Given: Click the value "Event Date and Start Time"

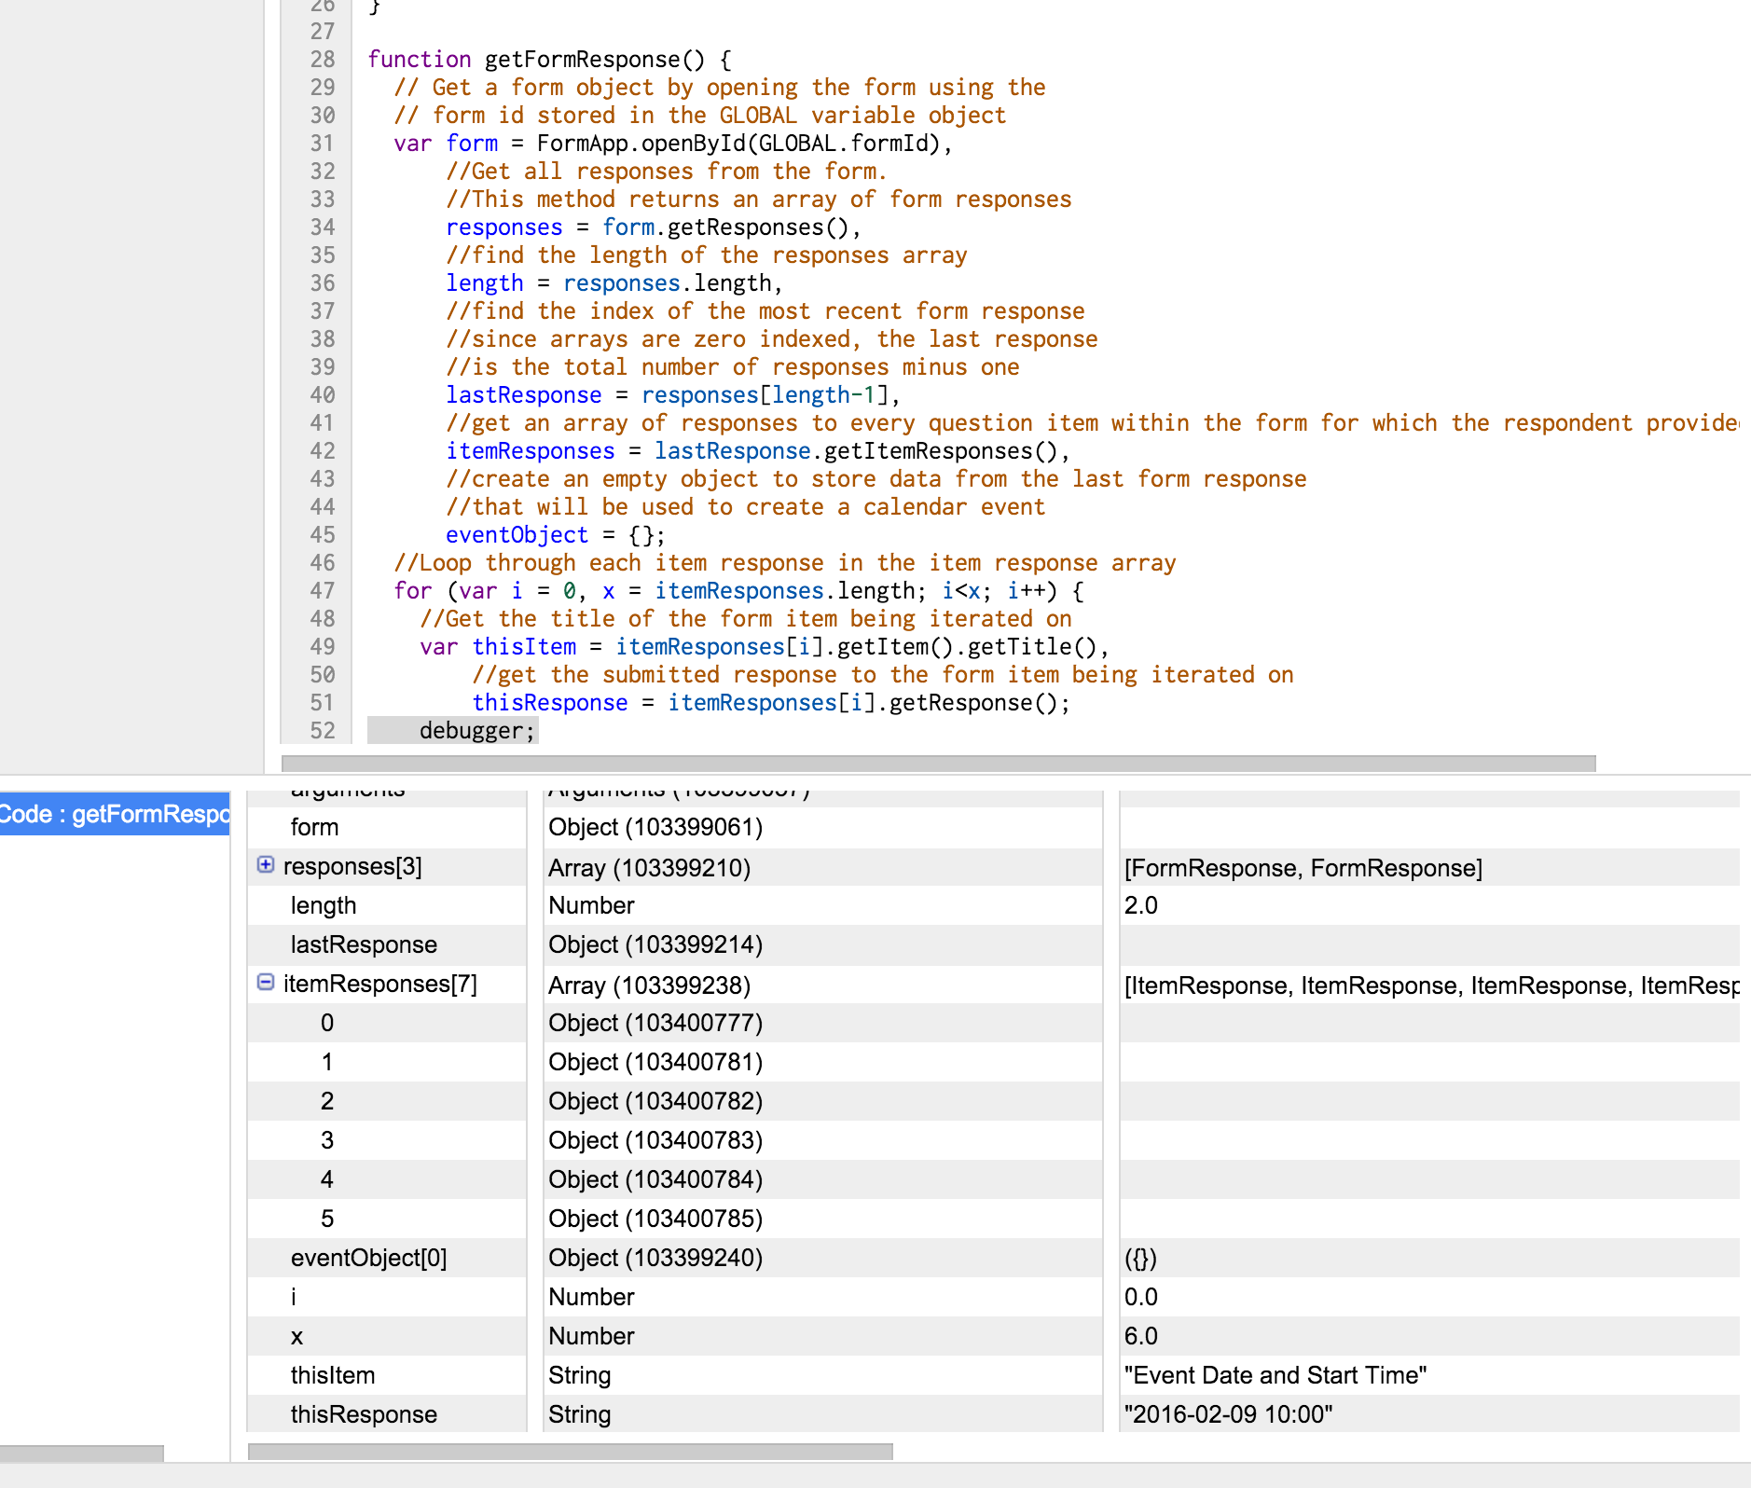Looking at the screenshot, I should [1275, 1375].
